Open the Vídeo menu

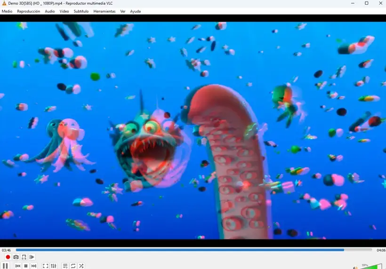click(64, 11)
